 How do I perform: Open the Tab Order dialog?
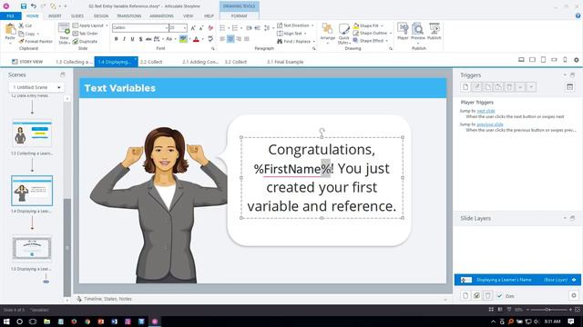point(85,34)
